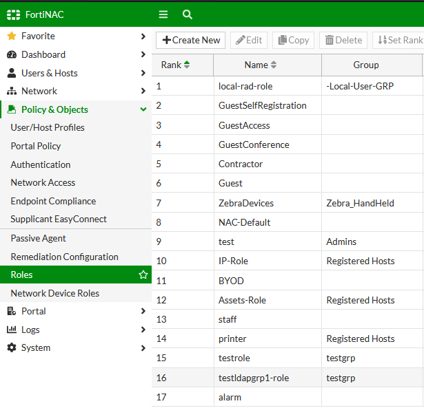The height and width of the screenshot is (408, 424).
Task: Expand the Logs menu chevron
Action: click(x=143, y=330)
